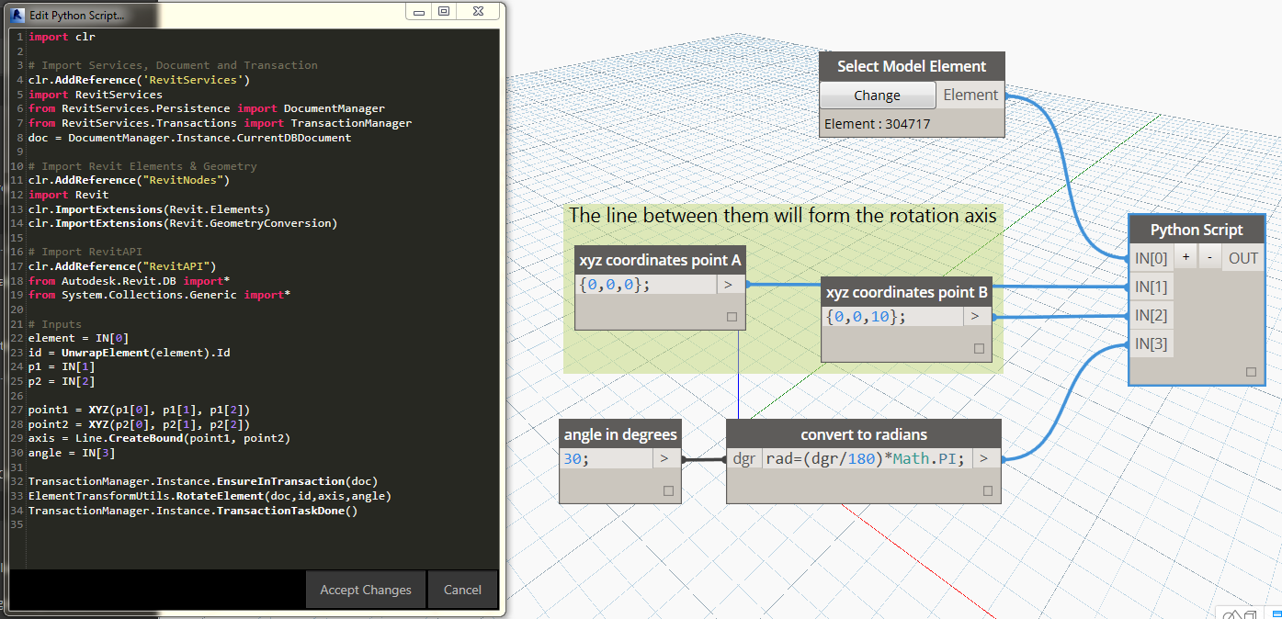Click Accept Changes in Python editor

tap(366, 590)
